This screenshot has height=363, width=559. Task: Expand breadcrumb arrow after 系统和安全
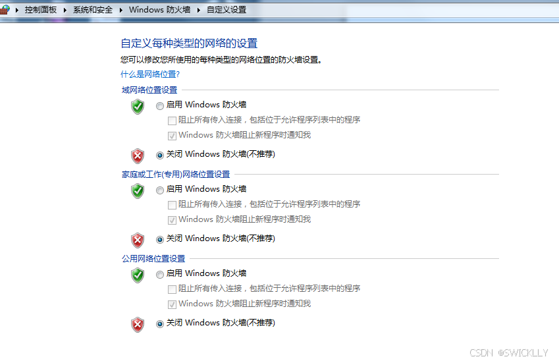[121, 10]
